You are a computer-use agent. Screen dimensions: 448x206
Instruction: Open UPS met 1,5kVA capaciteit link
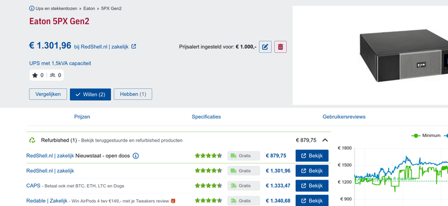pyautogui.click(x=60, y=63)
